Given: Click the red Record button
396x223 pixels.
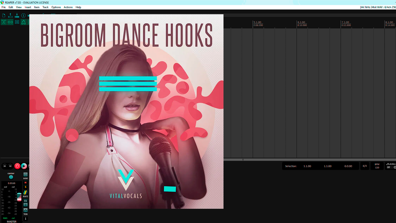Looking at the screenshot, I should pos(17,166).
